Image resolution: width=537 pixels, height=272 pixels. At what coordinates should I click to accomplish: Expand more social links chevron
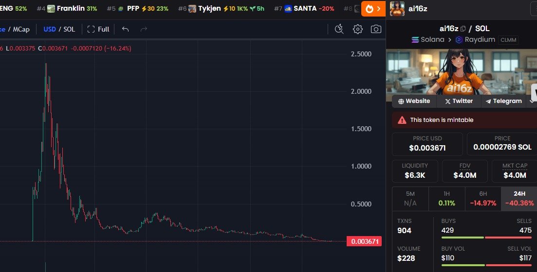click(532, 101)
